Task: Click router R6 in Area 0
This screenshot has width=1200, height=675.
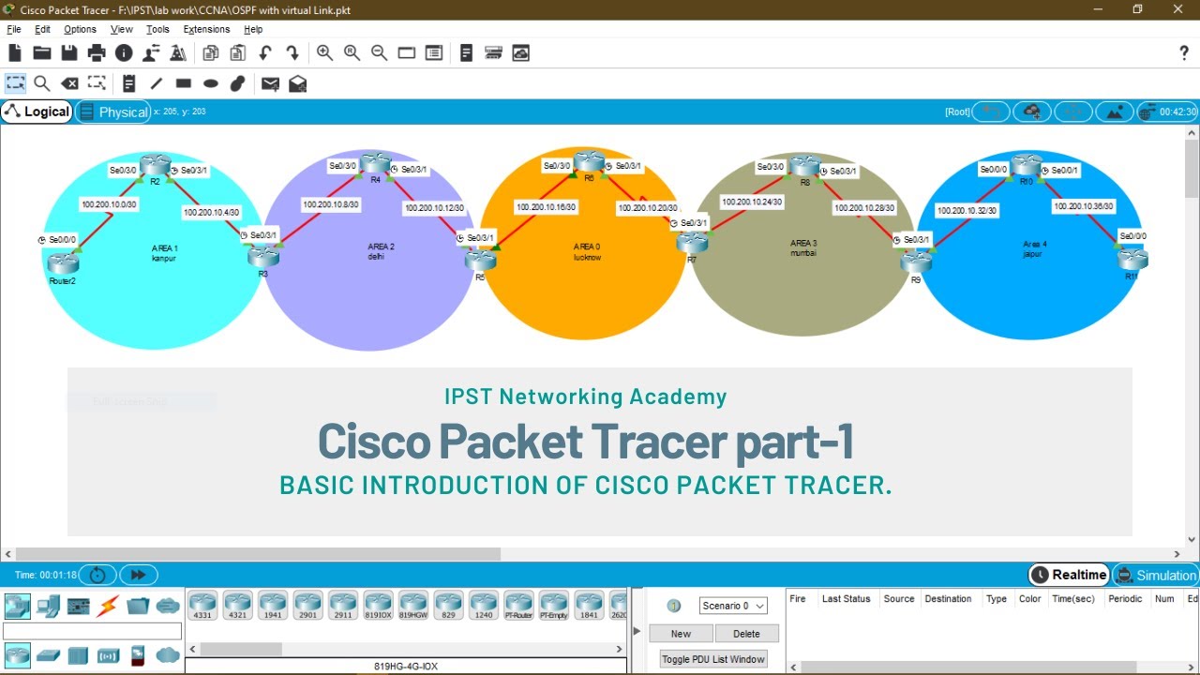Action: 589,163
